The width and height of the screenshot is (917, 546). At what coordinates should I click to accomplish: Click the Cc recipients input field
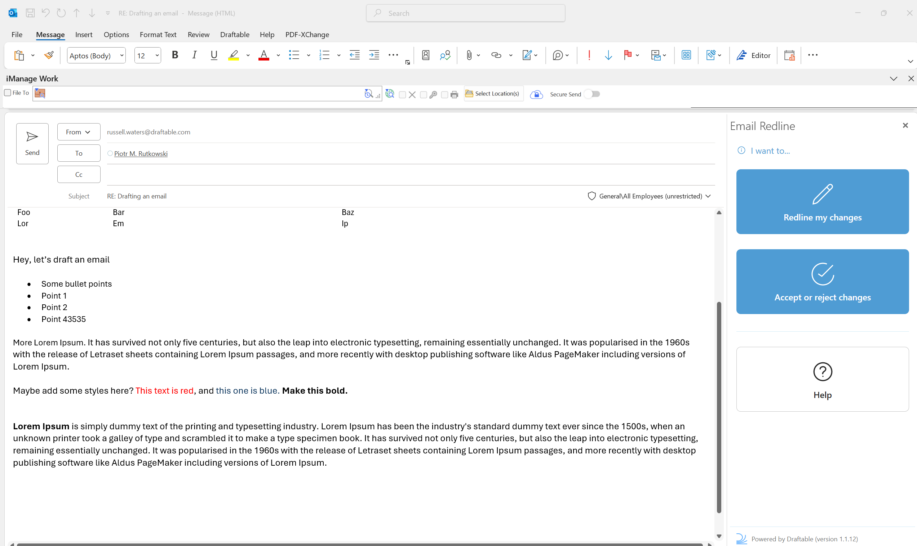click(411, 175)
